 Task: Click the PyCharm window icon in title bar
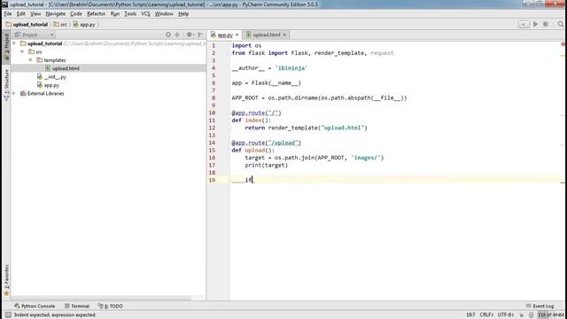4,4
